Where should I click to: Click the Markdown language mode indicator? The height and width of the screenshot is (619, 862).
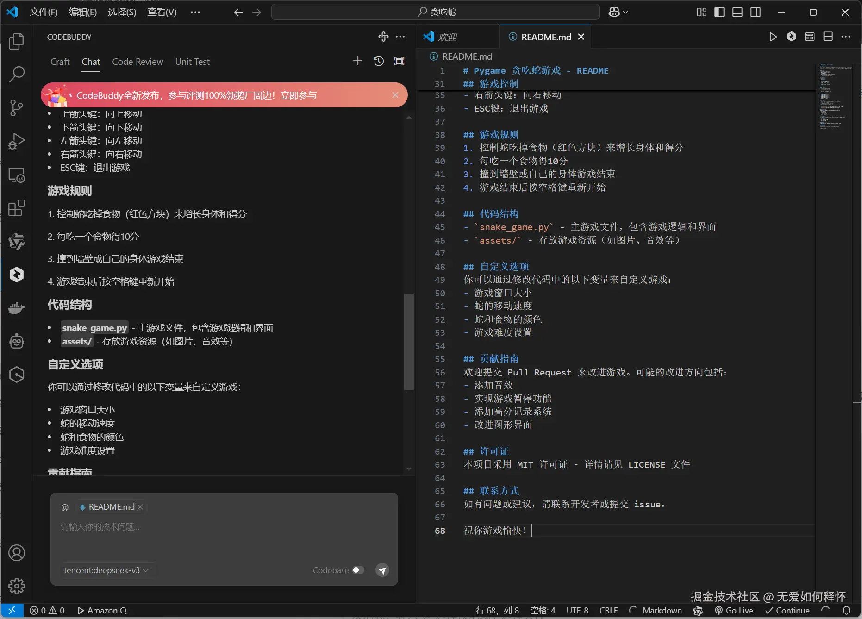click(662, 611)
